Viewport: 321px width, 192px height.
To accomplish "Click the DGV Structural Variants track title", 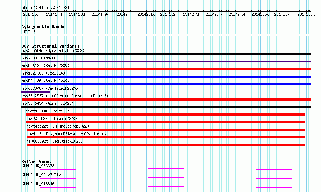I will pyautogui.click(x=50, y=46).
